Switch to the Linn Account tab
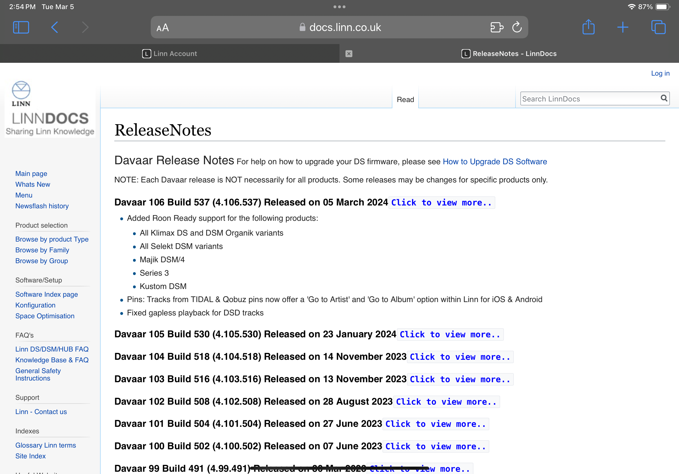 (169, 53)
